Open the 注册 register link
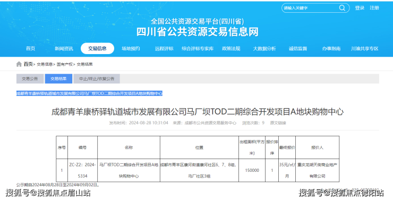Image resolution: width=393 pixels, height=201 pixels. coord(374,8)
